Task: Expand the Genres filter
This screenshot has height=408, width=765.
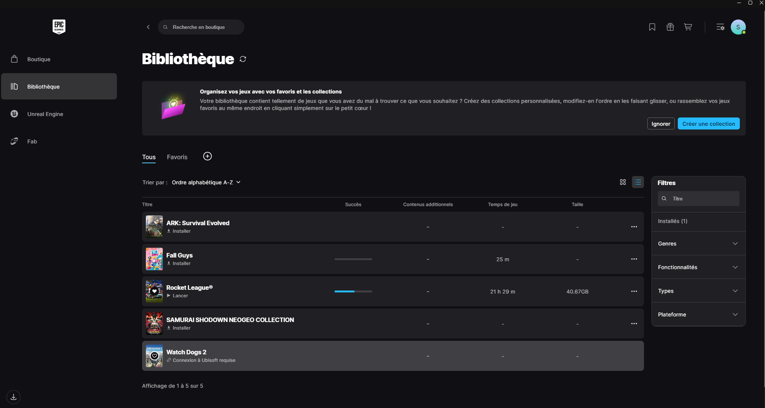Action: point(698,244)
